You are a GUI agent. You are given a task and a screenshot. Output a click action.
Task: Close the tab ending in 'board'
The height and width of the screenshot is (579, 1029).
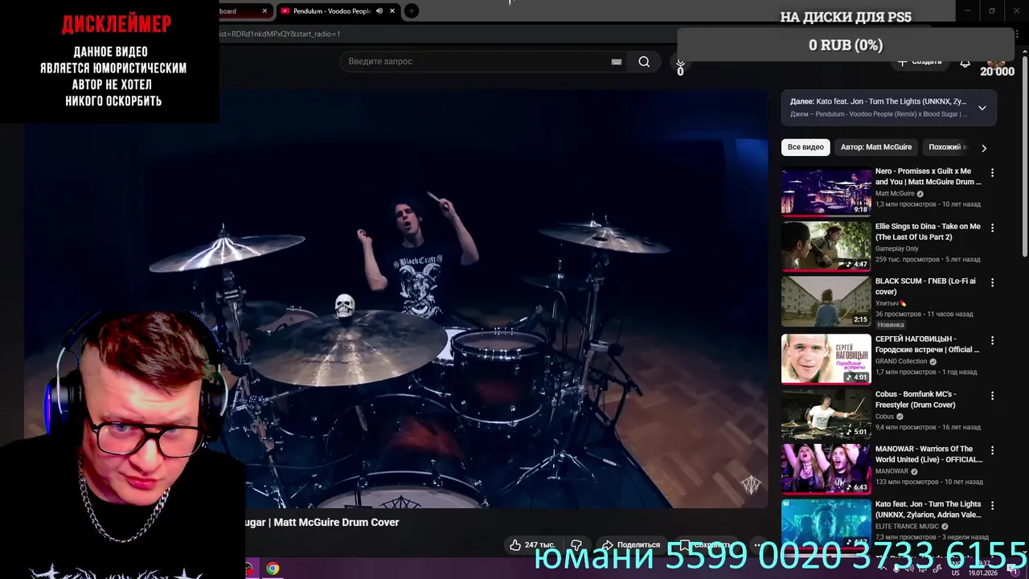tap(264, 11)
